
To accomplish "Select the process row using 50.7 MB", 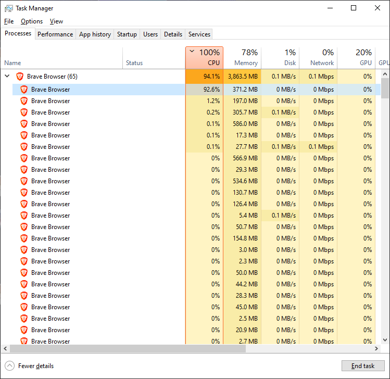I will 196,227.
